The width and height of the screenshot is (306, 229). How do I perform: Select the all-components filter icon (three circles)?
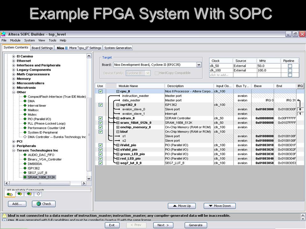(x=10, y=194)
